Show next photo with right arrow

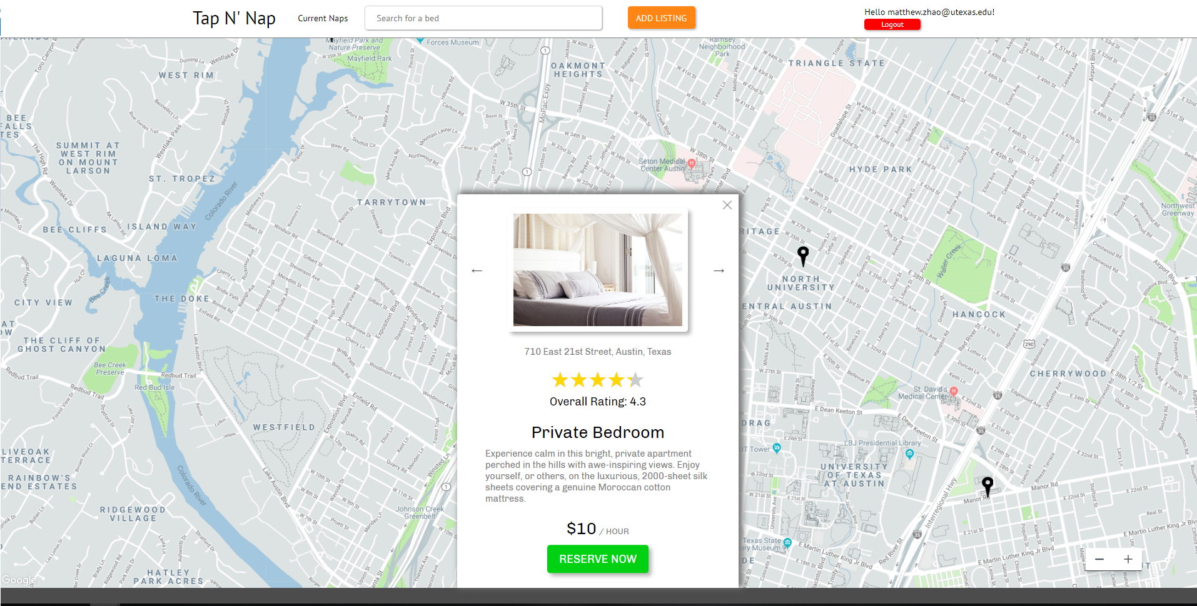click(x=719, y=271)
